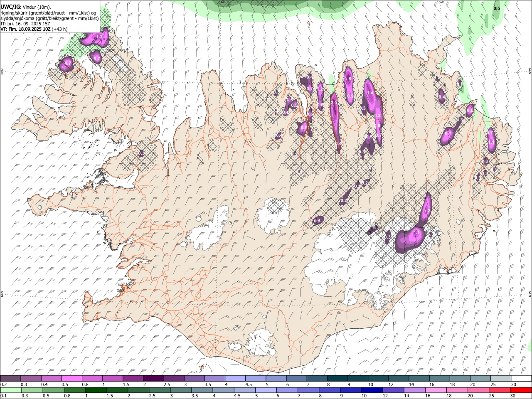Click the '2.6' precipitation value on the map

(x=334, y=103)
